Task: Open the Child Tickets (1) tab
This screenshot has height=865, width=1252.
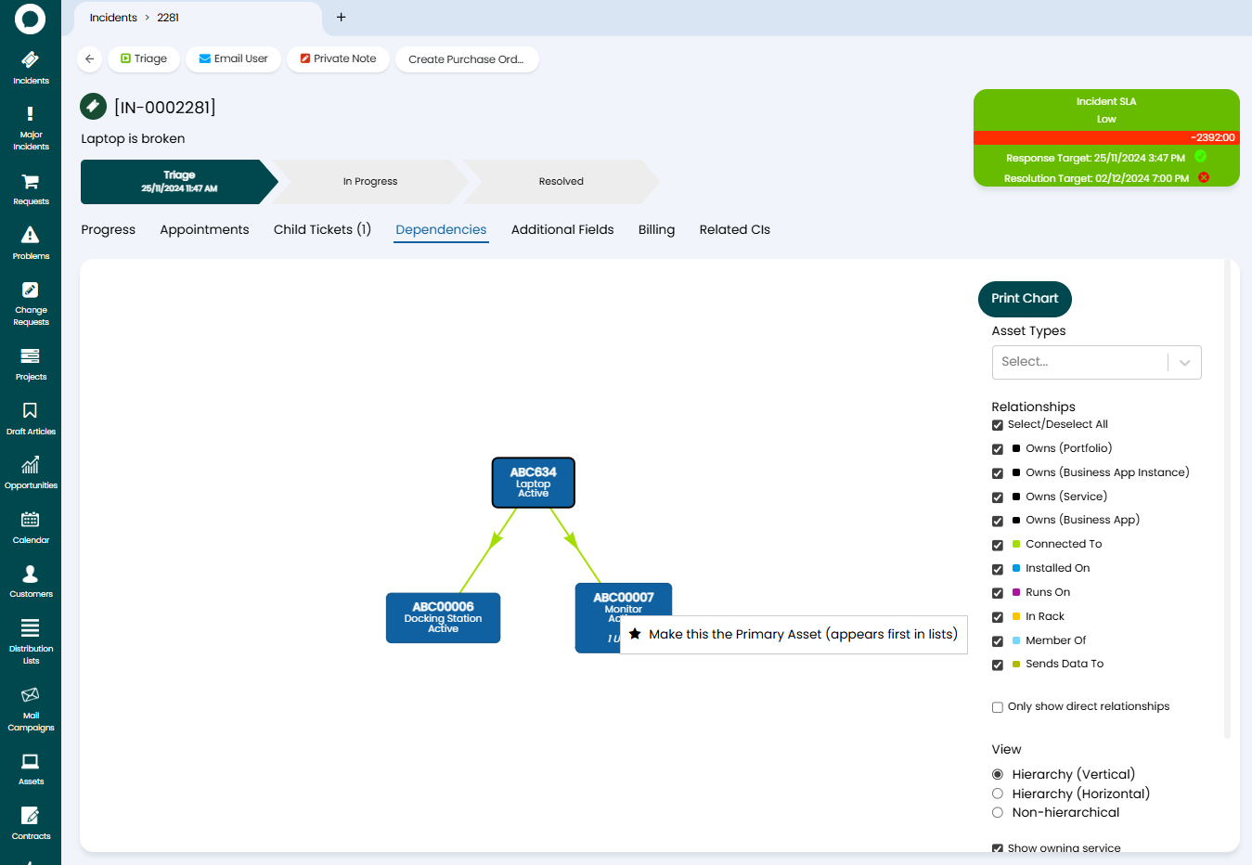Action: pyautogui.click(x=322, y=229)
